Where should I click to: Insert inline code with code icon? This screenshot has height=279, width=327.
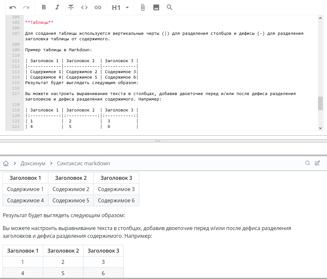click(x=84, y=7)
